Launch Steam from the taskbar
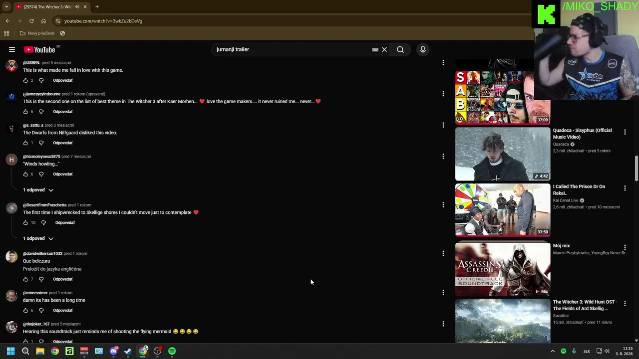Viewport: 639px width, 359px height. (128, 351)
